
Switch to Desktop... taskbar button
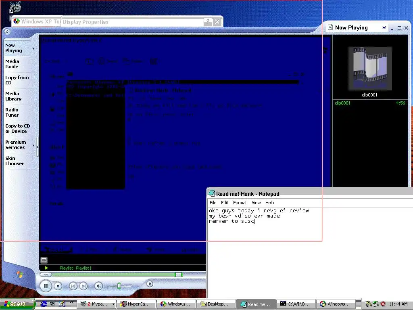[216, 304]
